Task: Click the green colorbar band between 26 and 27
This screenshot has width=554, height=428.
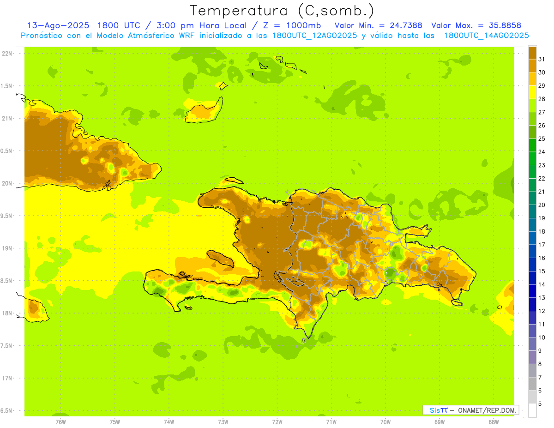Action: coord(532,119)
